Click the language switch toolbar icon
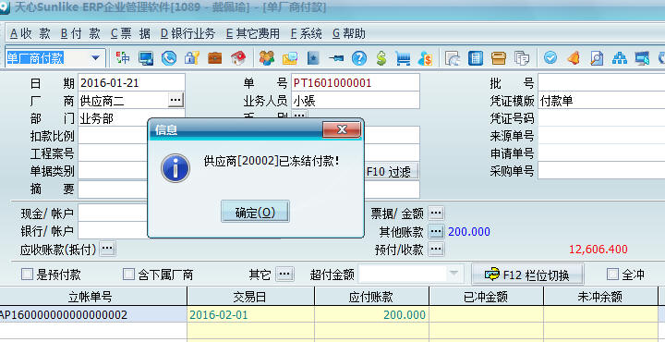Viewport: 665px width, 342px height. pos(123,57)
